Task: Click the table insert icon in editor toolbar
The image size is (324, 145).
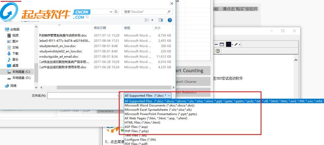Action: (x=222, y=44)
